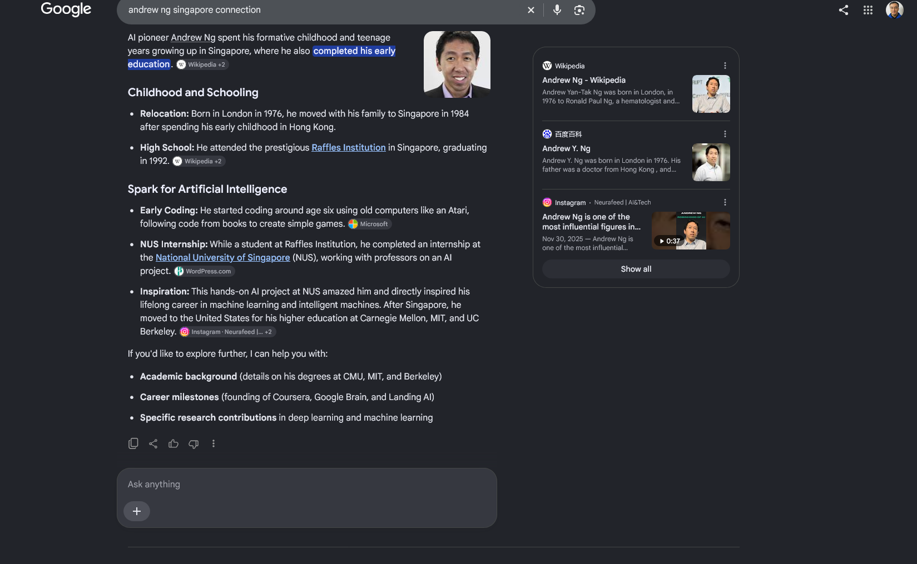Open Google account profile avatar
The width and height of the screenshot is (917, 564).
tap(894, 10)
